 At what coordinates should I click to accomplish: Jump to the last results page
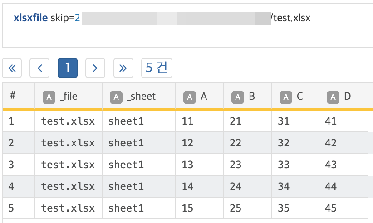tap(123, 68)
